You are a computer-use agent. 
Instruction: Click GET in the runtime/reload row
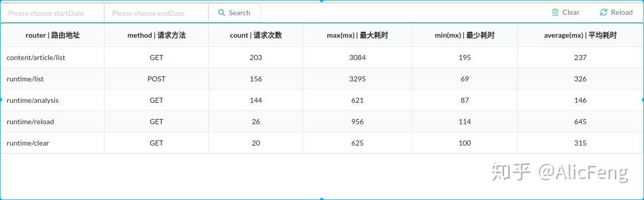pos(157,122)
